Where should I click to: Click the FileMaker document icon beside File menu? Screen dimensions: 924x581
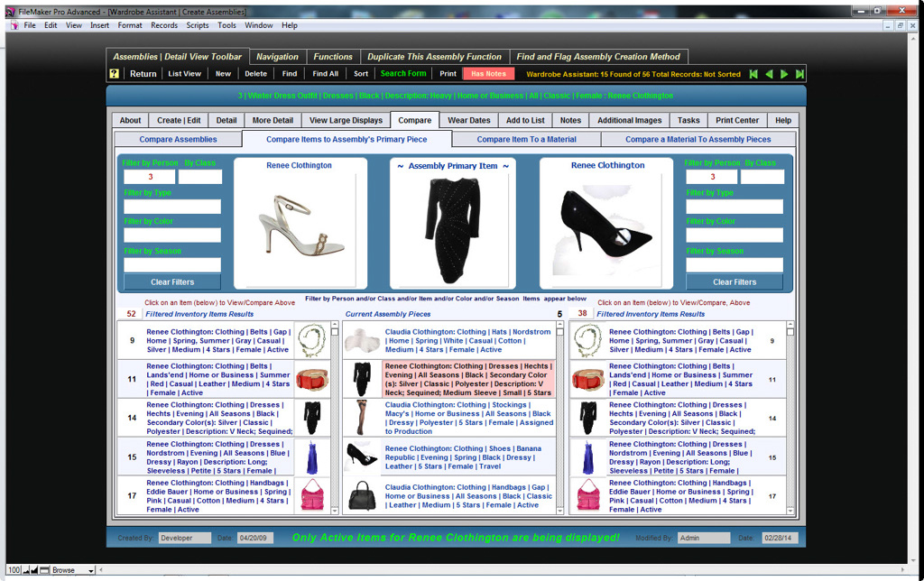[14, 25]
